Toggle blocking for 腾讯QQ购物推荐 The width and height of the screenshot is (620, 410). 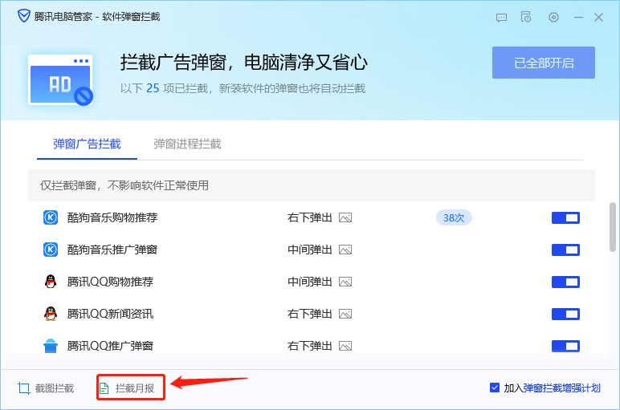[x=565, y=282]
